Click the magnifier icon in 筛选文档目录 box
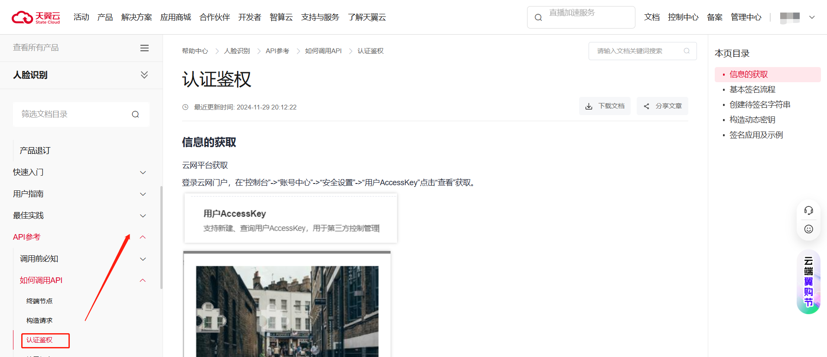Viewport: 827px width, 357px height. point(135,114)
